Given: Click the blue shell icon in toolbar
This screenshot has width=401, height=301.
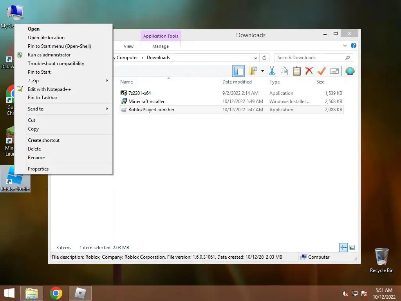Looking at the screenshot, I should [350, 71].
